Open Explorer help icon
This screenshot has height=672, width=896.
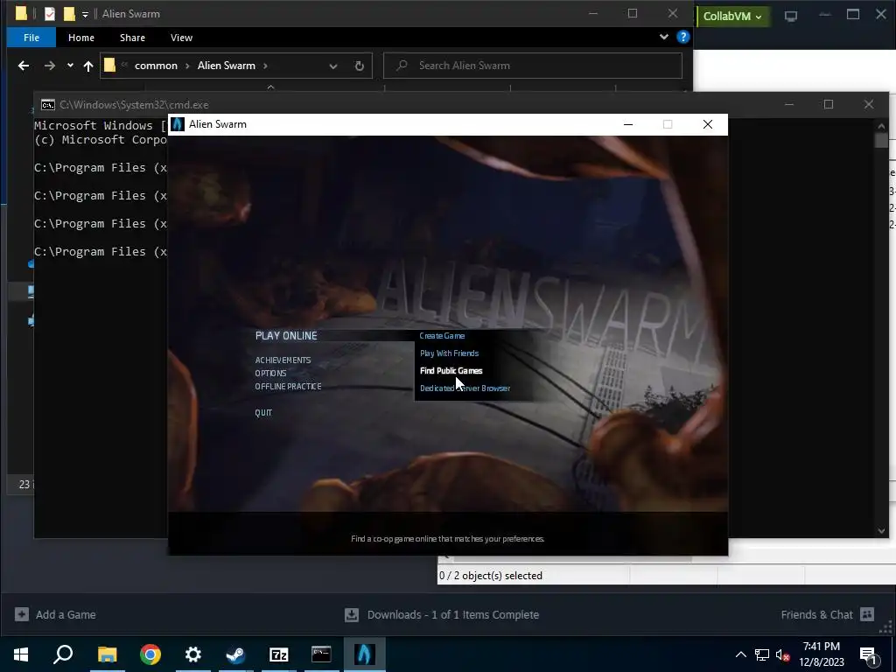pos(682,37)
